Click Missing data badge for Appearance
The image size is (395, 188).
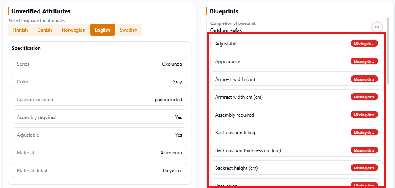pos(364,62)
